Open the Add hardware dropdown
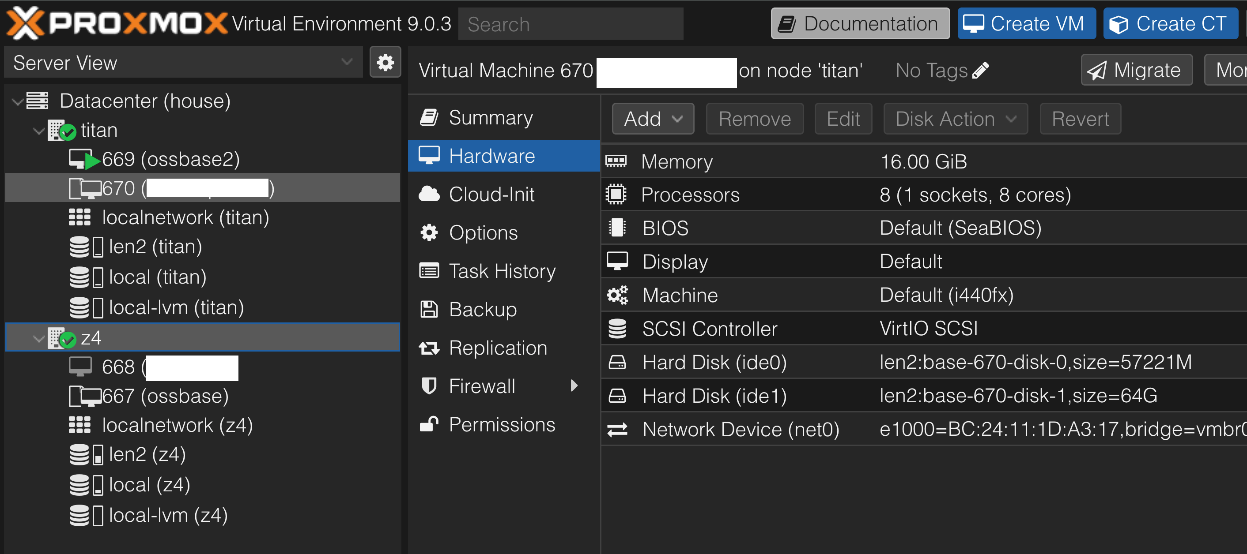 [x=653, y=119]
